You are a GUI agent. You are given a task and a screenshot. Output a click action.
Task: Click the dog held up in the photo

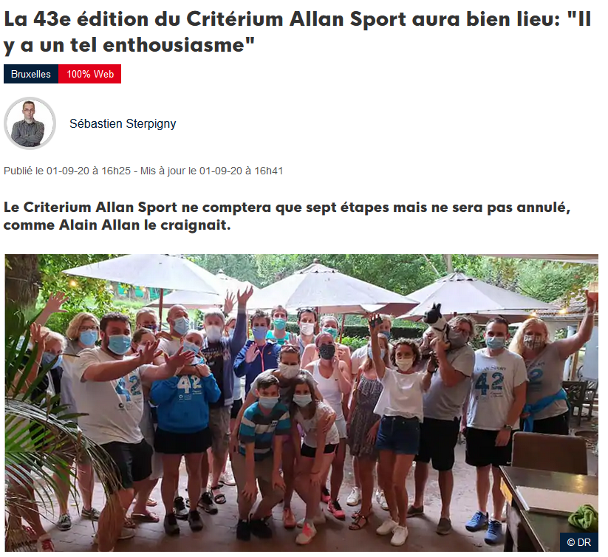[x=436, y=321]
